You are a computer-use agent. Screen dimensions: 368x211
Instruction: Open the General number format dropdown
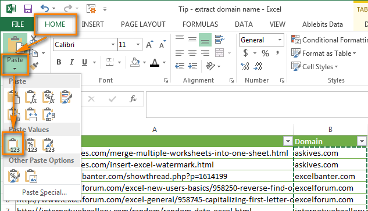click(x=280, y=40)
